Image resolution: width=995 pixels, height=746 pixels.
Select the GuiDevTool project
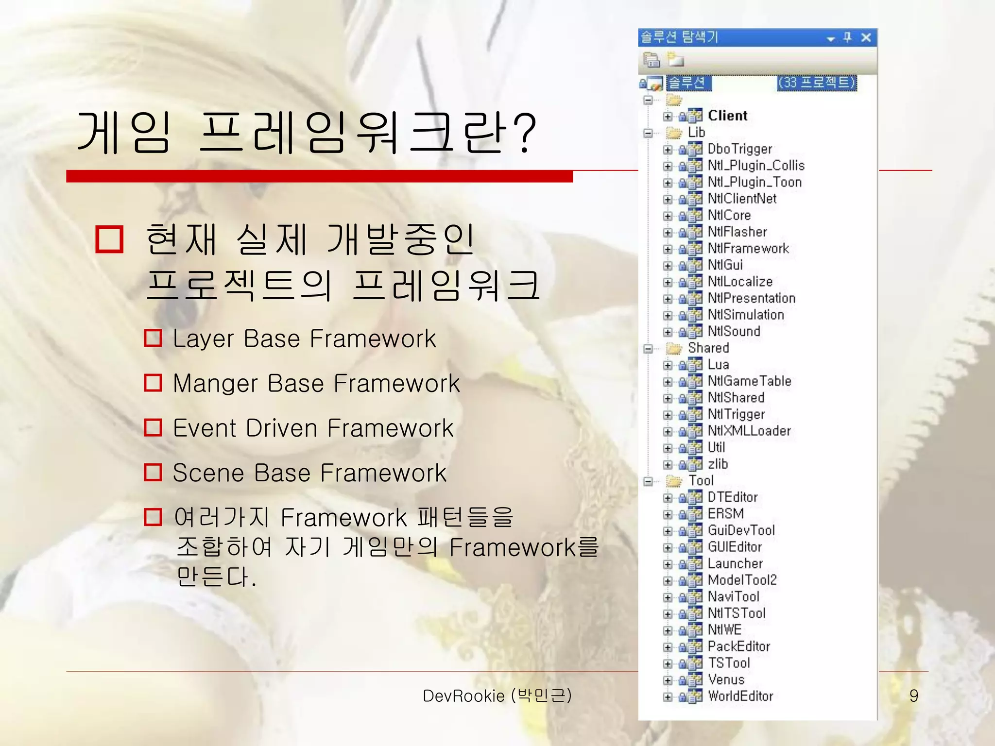point(741,530)
